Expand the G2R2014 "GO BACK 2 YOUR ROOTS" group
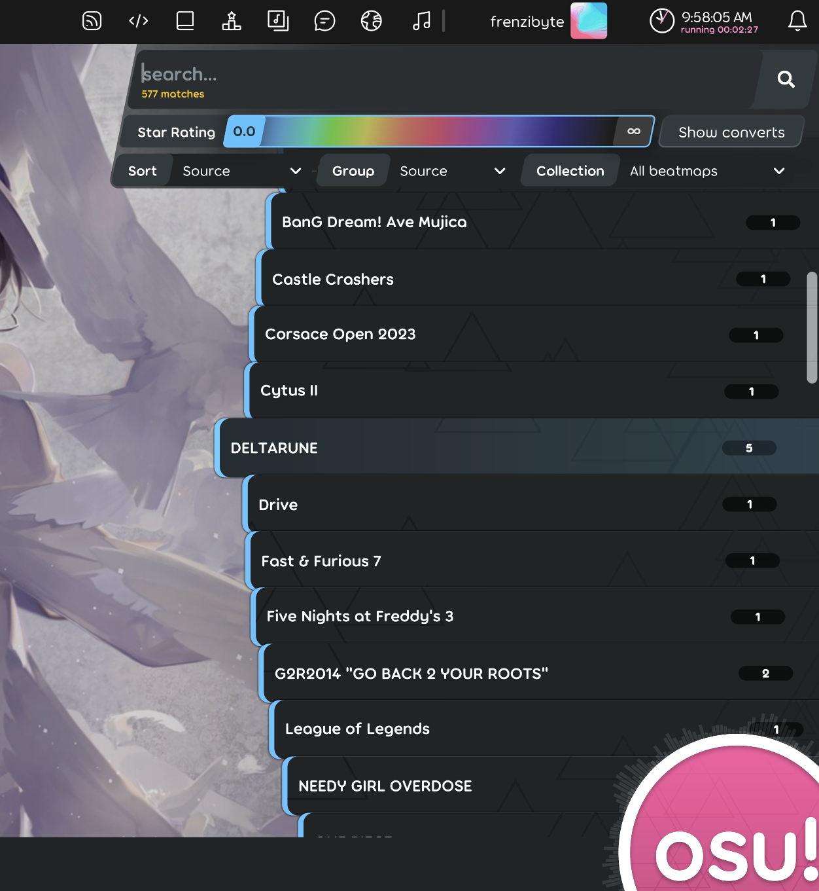This screenshot has height=891, width=819. click(539, 673)
